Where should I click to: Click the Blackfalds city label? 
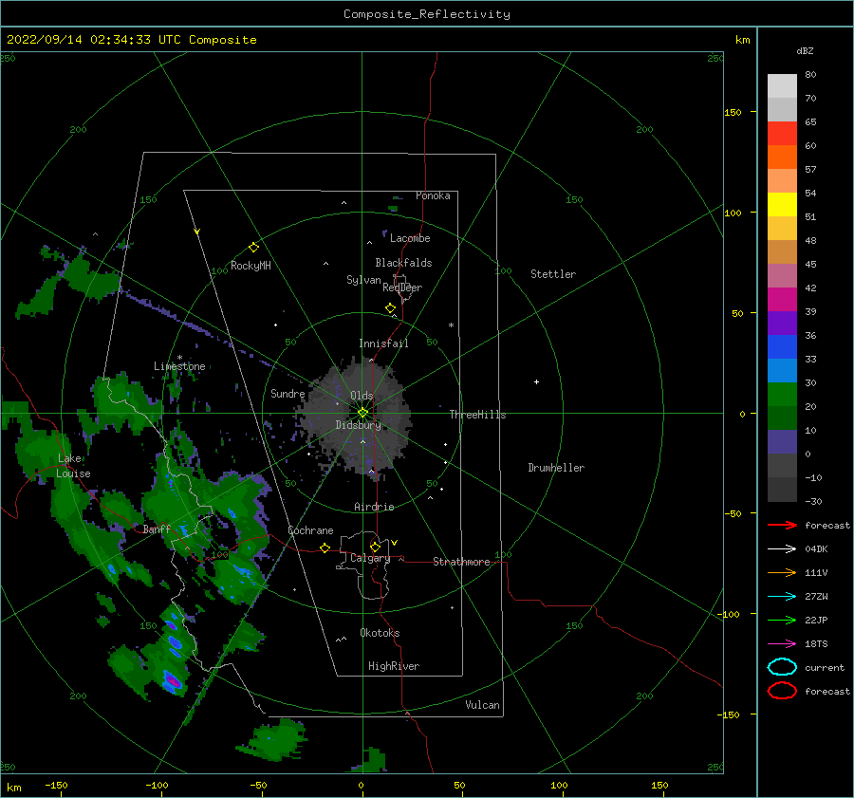click(403, 263)
